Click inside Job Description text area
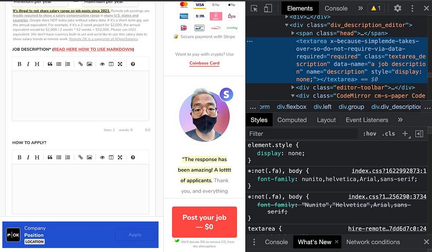The width and height of the screenshot is (432, 252). point(80,96)
